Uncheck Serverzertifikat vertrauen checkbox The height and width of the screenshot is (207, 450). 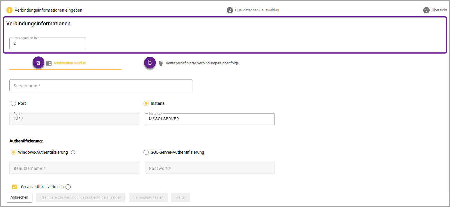15,187
